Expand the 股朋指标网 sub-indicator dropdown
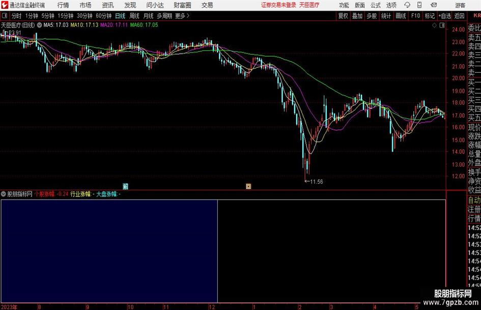 4,194
